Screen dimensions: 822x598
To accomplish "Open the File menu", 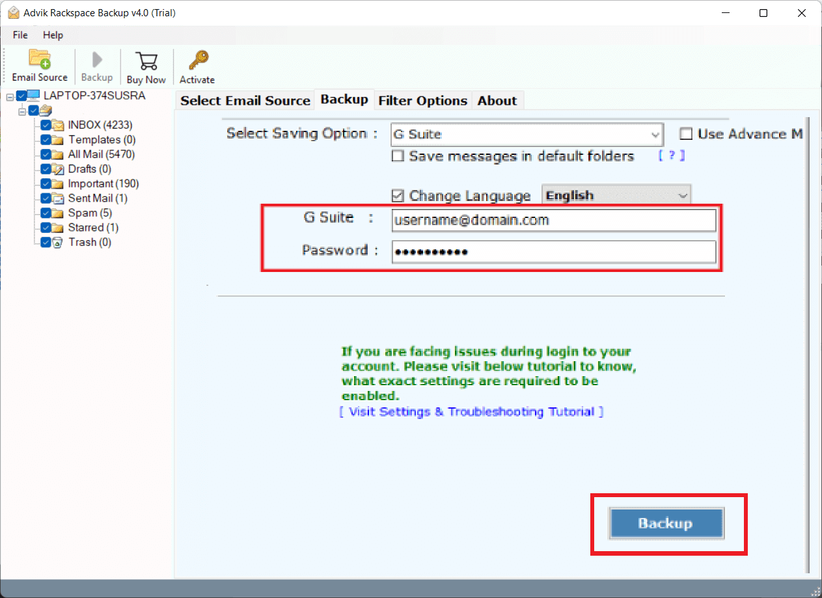I will coord(20,35).
